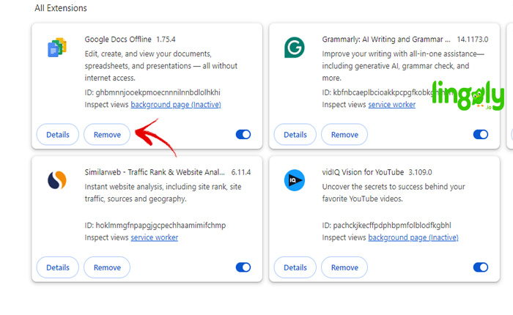
Task: Open vidIQ background page (Inactive) link
Action: click(413, 237)
